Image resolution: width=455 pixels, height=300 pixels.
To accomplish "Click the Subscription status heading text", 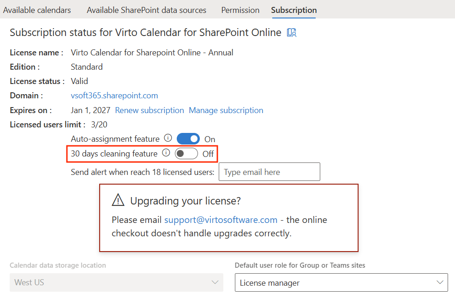I will [145, 32].
